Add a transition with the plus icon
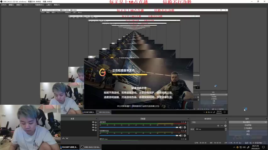 (x=218, y=126)
